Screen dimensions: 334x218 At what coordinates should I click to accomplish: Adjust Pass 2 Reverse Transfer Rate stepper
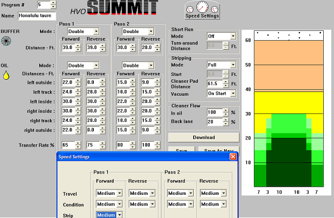(158, 145)
